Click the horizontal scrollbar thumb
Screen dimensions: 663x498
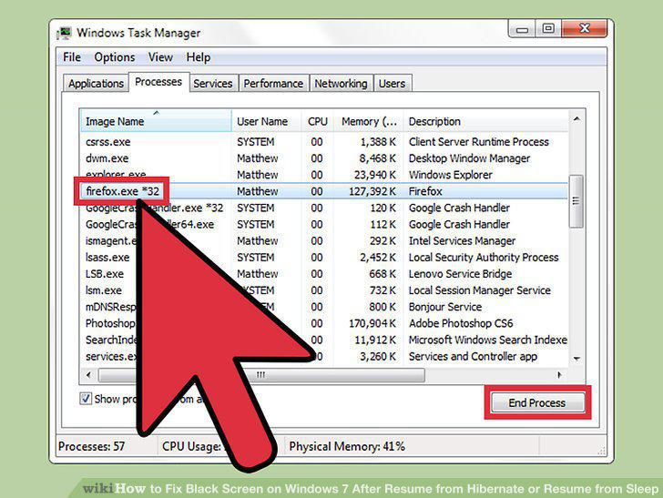[x=261, y=375]
